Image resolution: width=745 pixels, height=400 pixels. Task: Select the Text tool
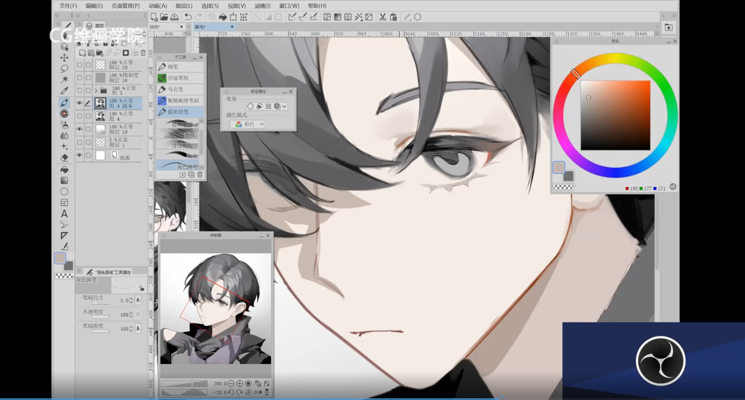click(x=64, y=214)
